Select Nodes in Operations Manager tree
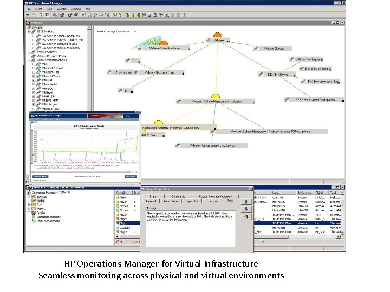The width and height of the screenshot is (390, 292). [x=41, y=201]
